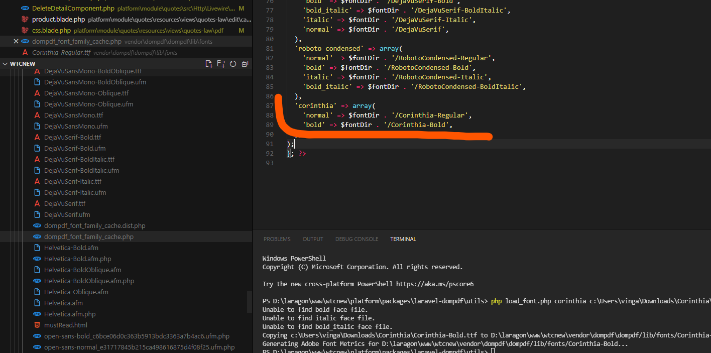This screenshot has height=353, width=711.
Task: Open css.blade.php in open editors
Action: [51, 31]
